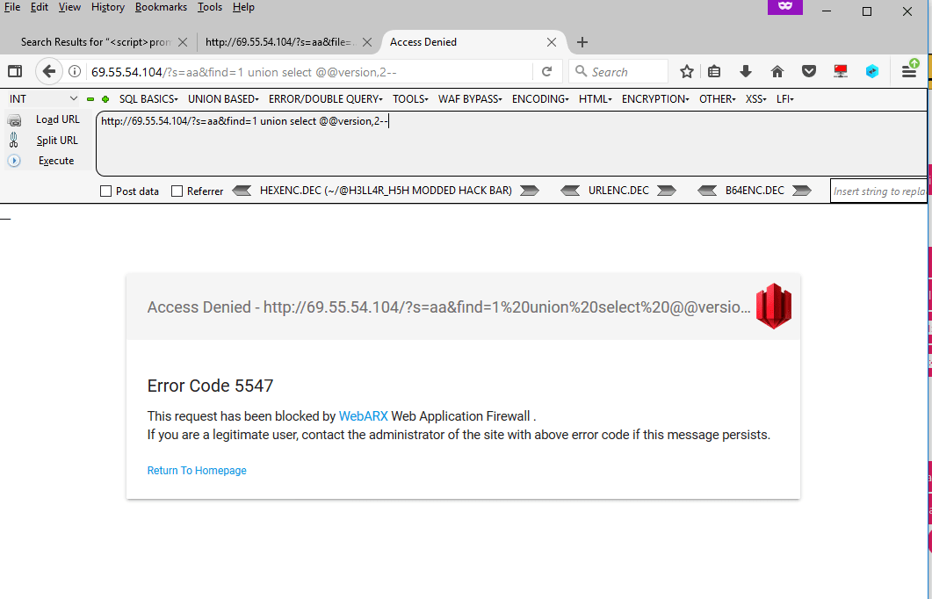Follow the WebARX link

pos(363,416)
